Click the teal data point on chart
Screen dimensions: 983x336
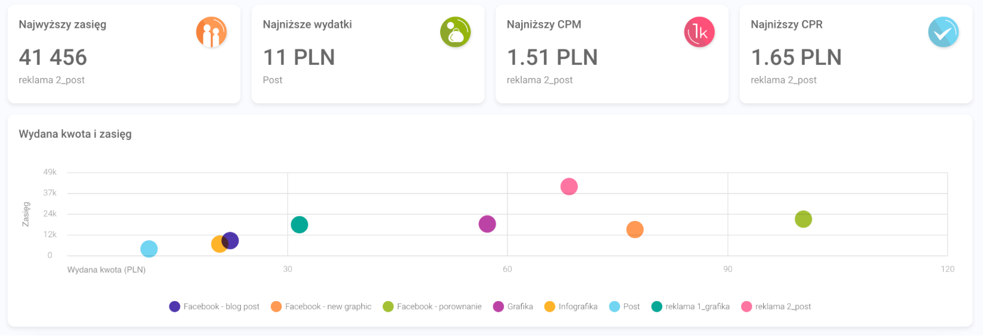[299, 225]
